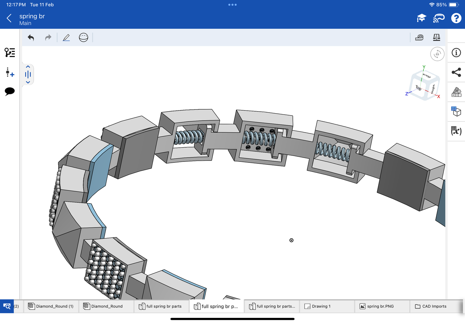
Task: Open the Measure tool
Action: pyautogui.click(x=419, y=38)
